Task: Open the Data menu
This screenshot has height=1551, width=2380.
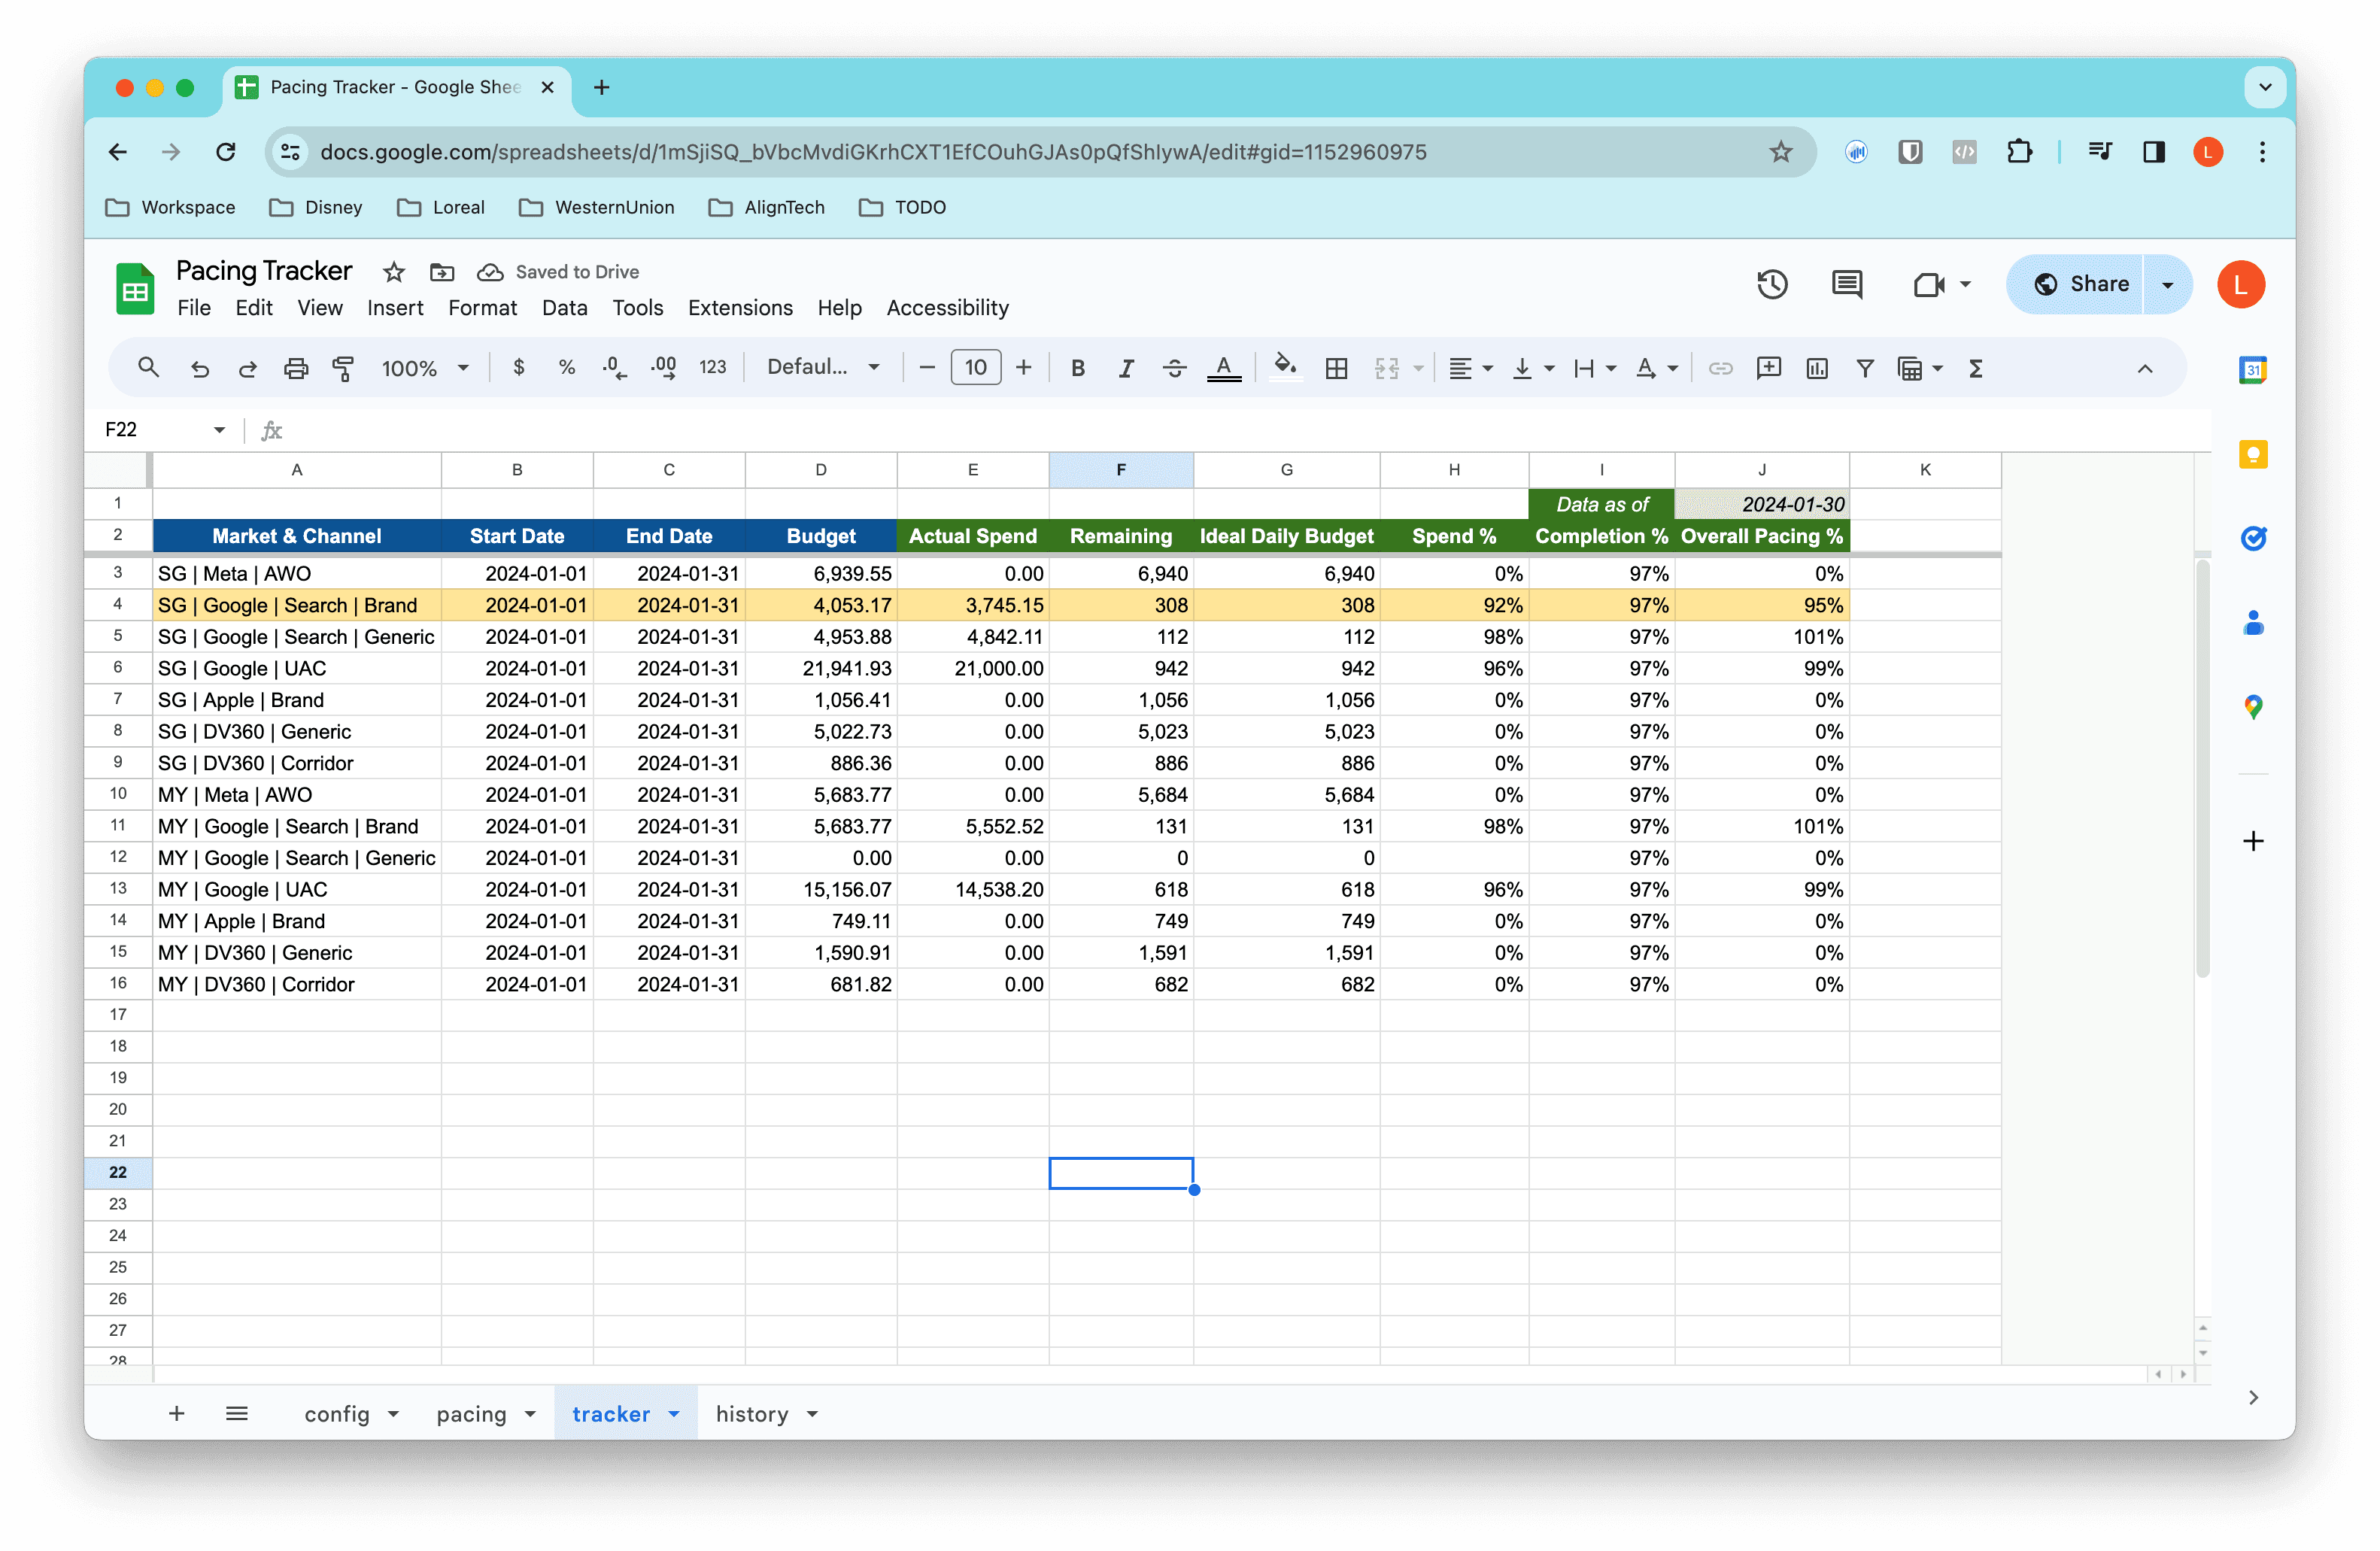Action: [x=564, y=308]
